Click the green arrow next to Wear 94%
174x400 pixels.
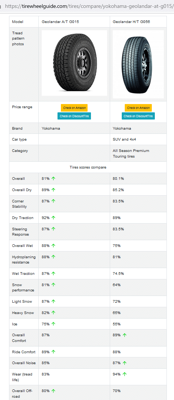coord(124,374)
